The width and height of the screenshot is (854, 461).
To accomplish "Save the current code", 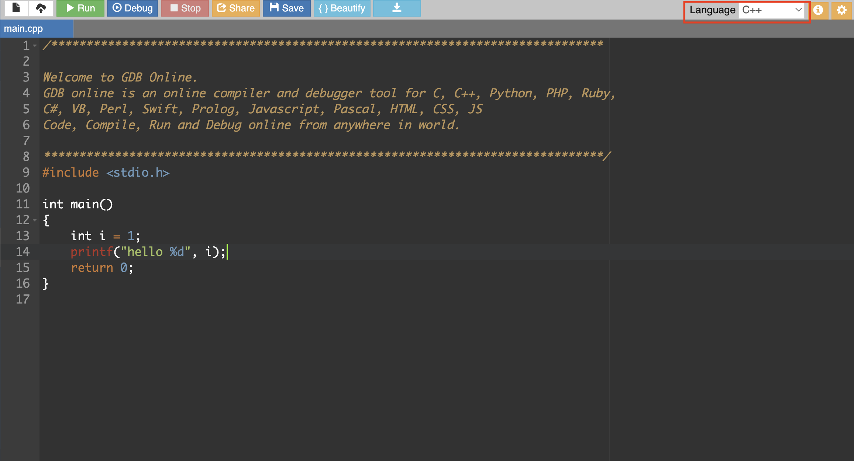I will pos(286,8).
